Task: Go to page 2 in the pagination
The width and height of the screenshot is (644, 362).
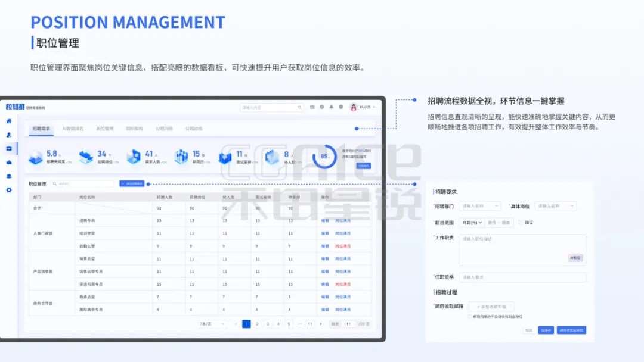Action: pyautogui.click(x=257, y=324)
